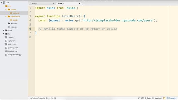
Task: Click the reducers folder icon
Action: click(x=9, y=23)
